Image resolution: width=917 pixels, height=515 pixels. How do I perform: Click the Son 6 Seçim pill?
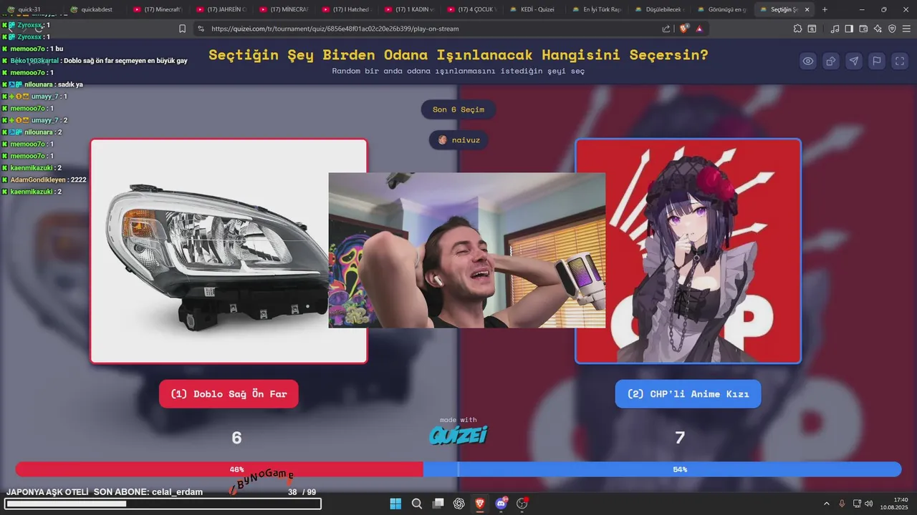tap(458, 109)
